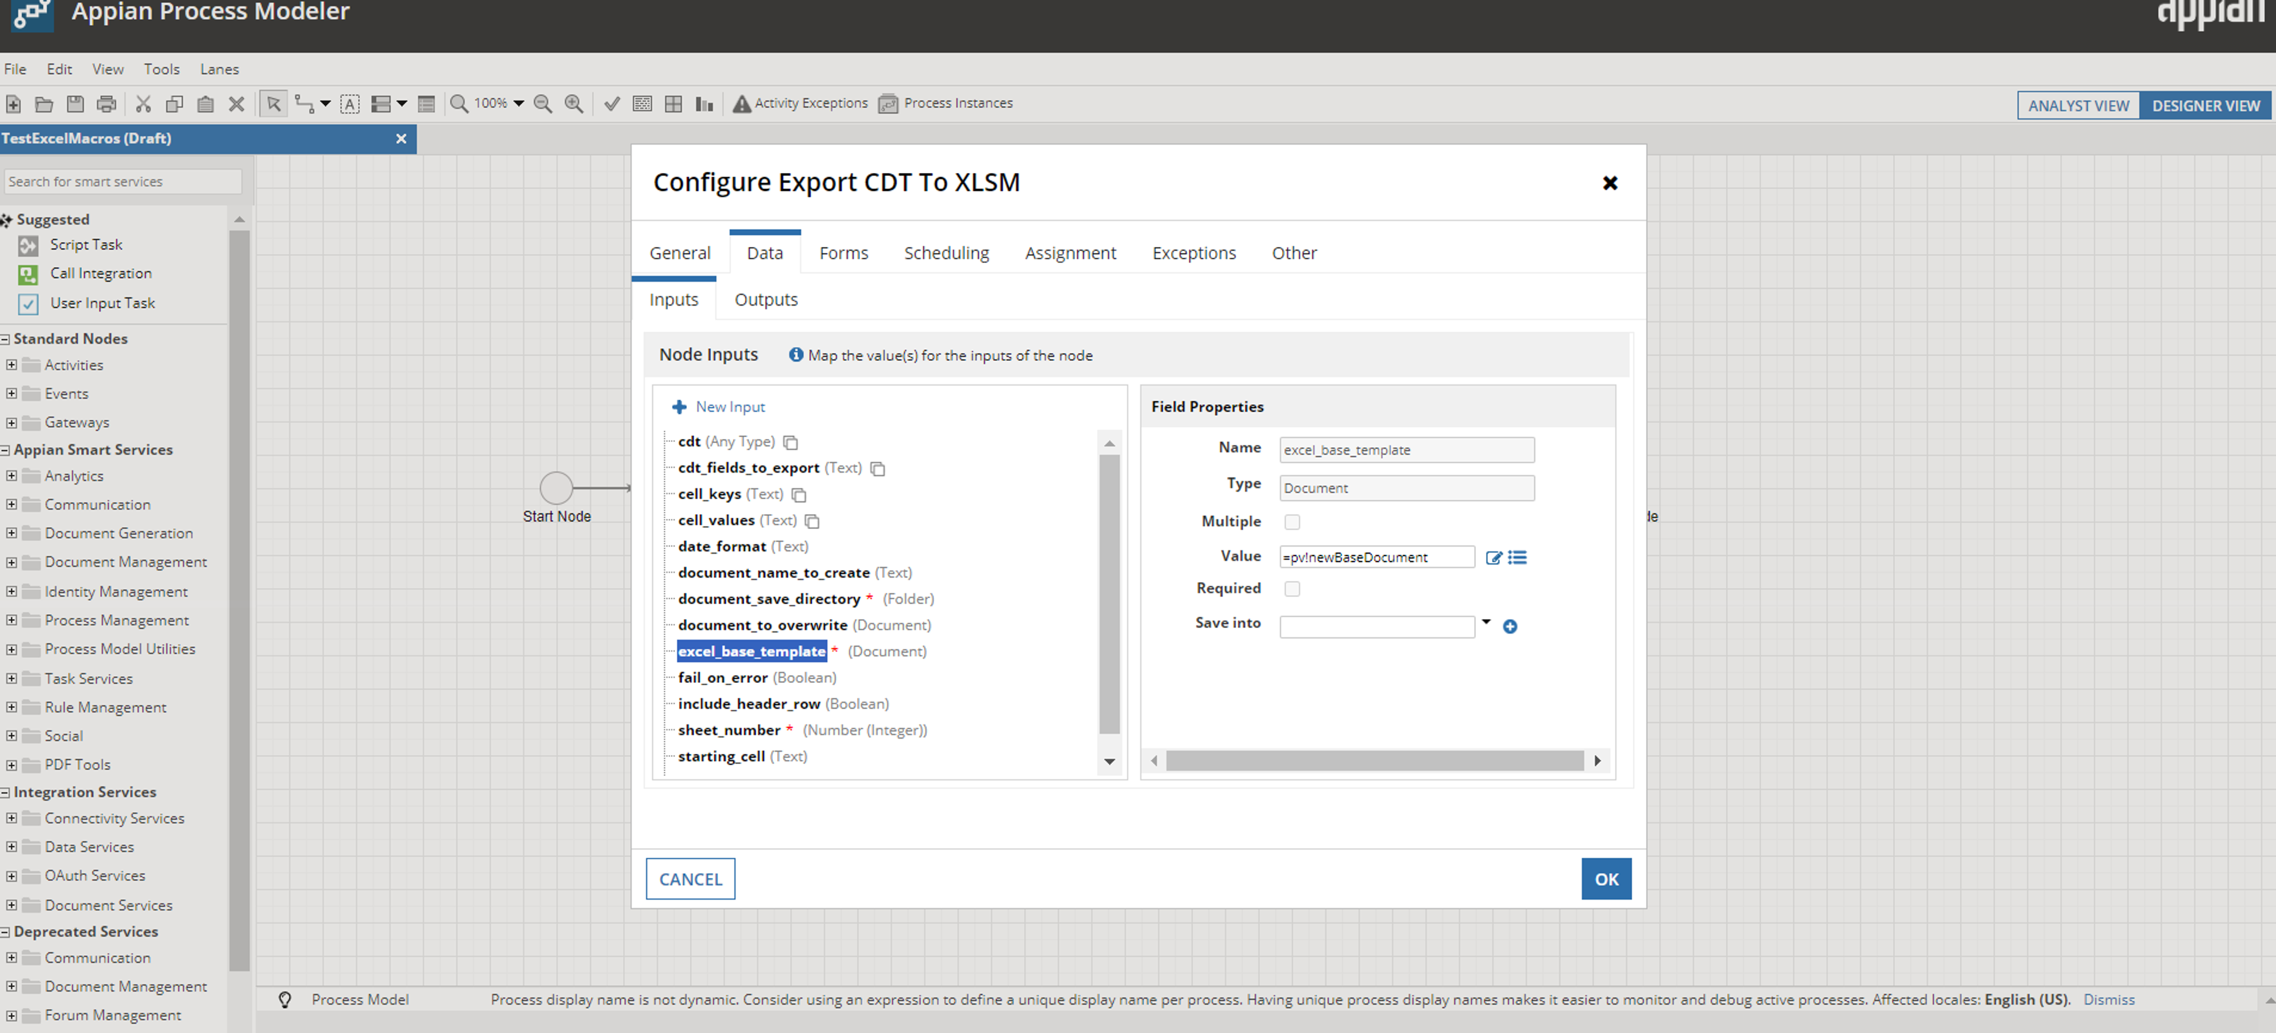2276x1033 pixels.
Task: Open the 100% zoom level dropdown
Action: [x=519, y=104]
